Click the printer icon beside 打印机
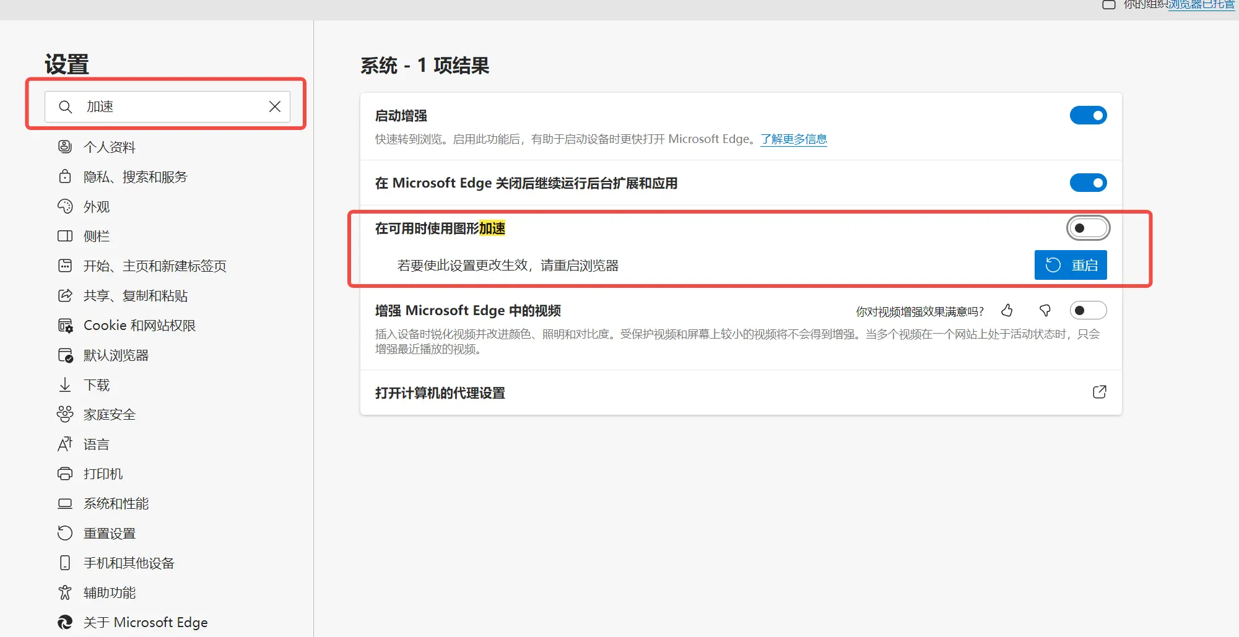The height and width of the screenshot is (637, 1239). pos(65,474)
